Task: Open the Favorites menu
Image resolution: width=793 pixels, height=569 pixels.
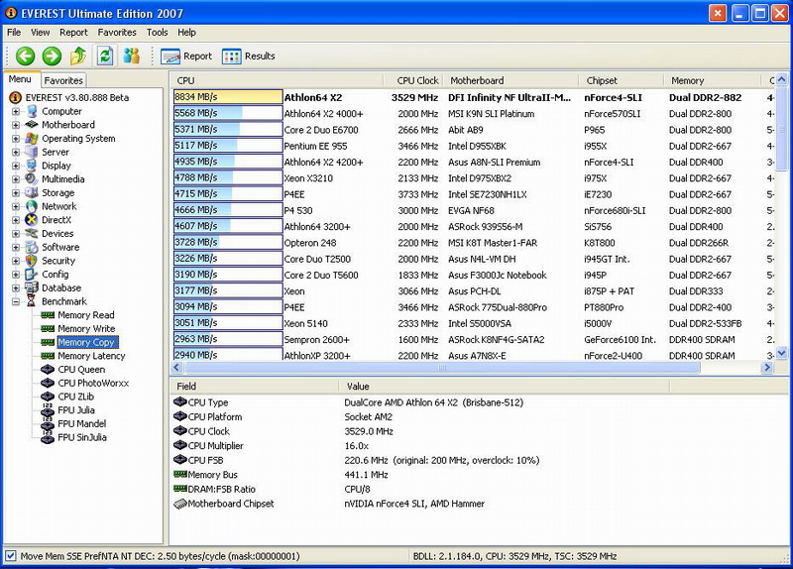Action: pyautogui.click(x=117, y=33)
